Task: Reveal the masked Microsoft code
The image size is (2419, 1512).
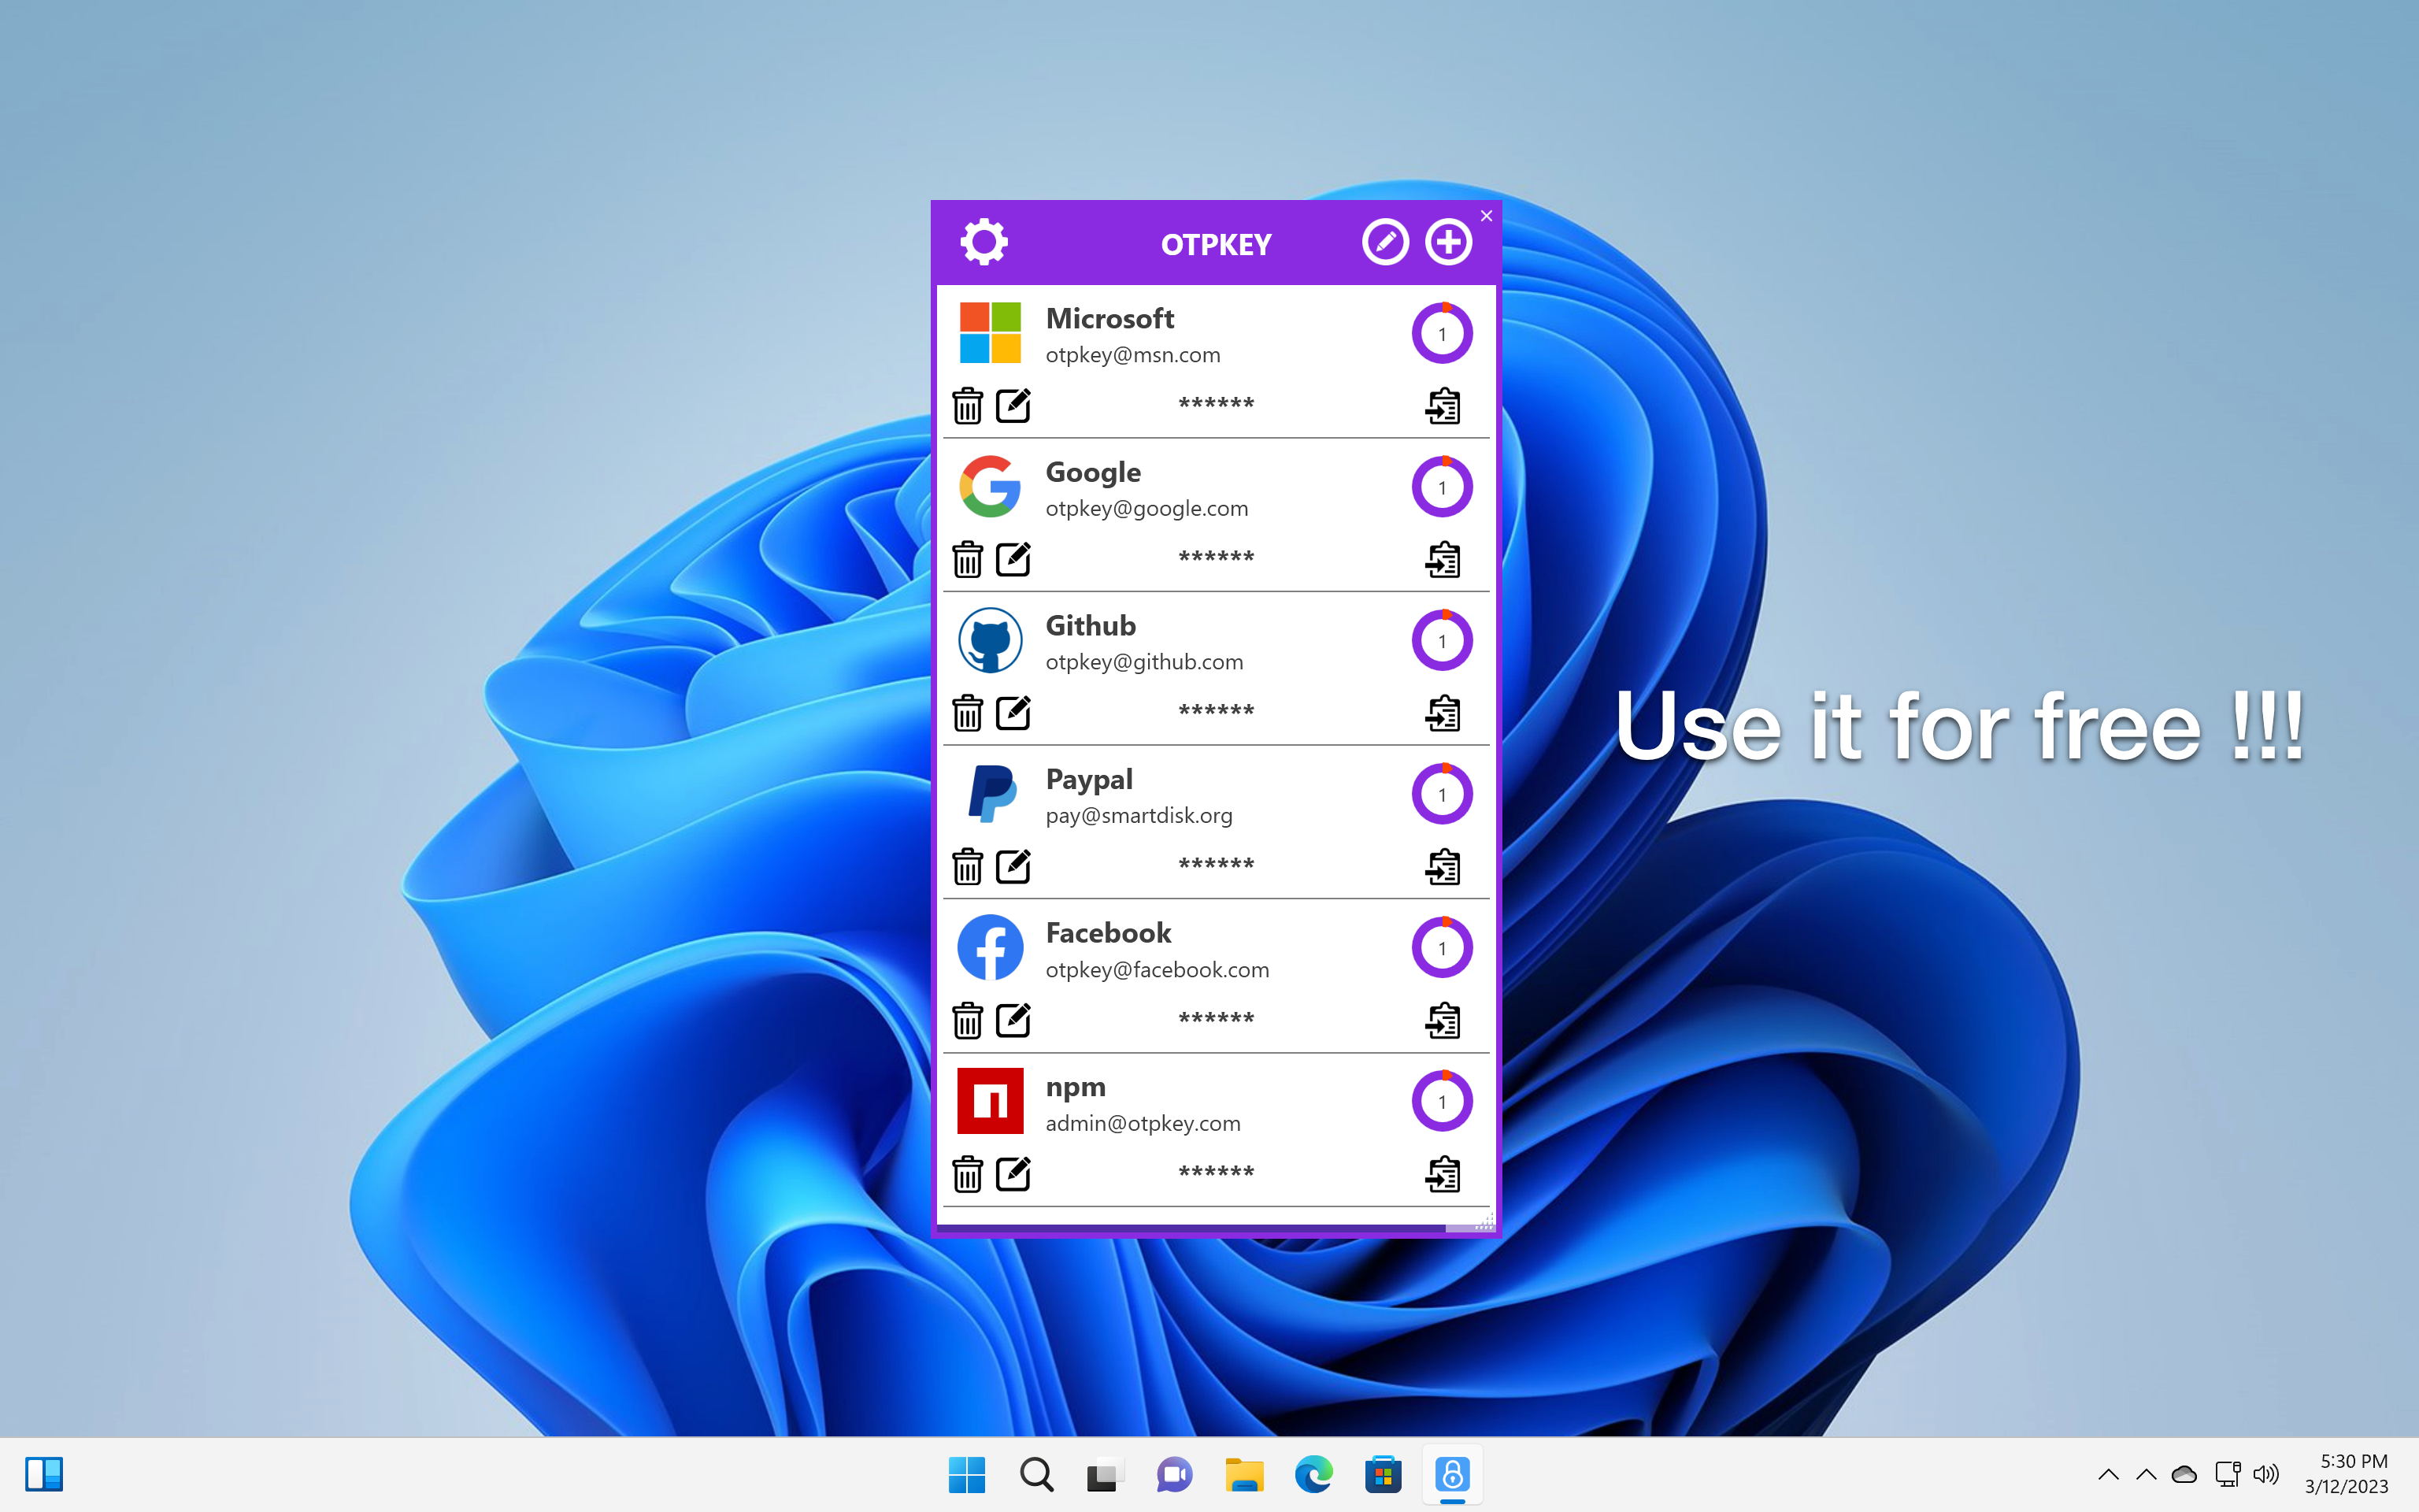Action: (1216, 404)
